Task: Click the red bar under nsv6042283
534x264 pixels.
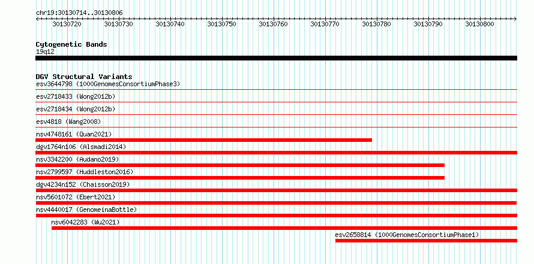Action: pos(284,228)
